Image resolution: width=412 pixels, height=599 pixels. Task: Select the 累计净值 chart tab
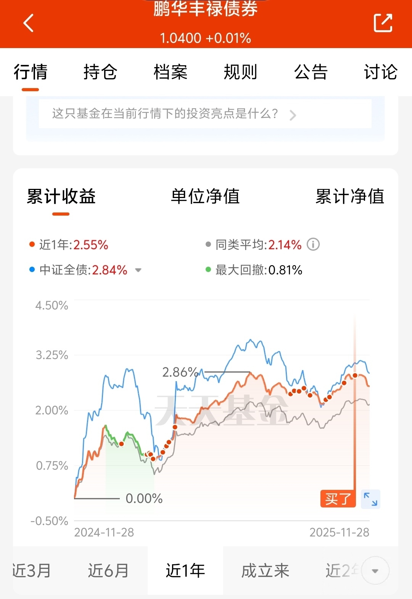coord(350,196)
